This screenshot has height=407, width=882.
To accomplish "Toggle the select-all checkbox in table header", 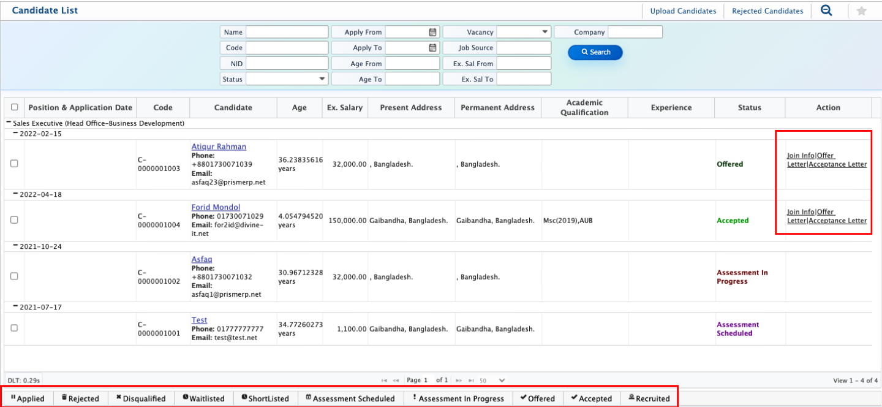I will coord(14,107).
